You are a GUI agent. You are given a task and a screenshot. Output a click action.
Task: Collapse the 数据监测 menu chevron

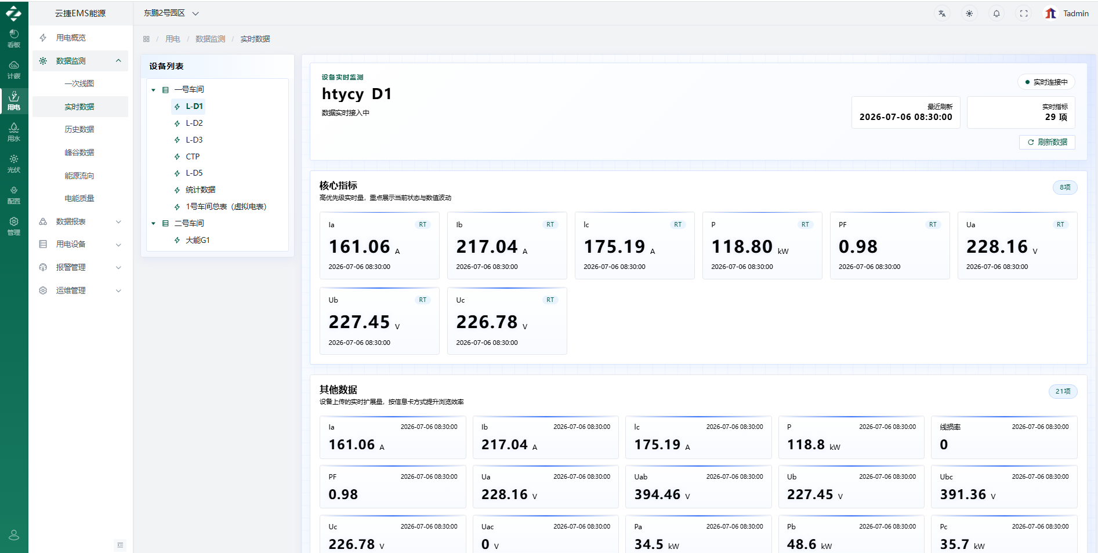[x=118, y=60]
